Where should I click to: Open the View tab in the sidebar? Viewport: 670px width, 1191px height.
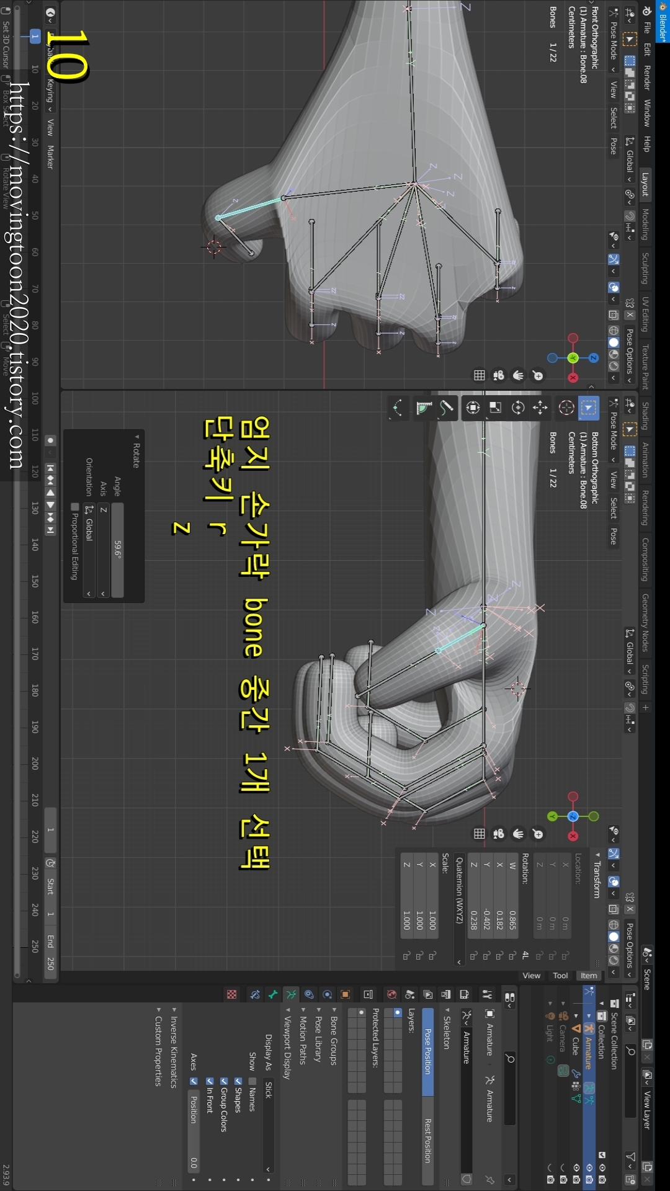532,975
